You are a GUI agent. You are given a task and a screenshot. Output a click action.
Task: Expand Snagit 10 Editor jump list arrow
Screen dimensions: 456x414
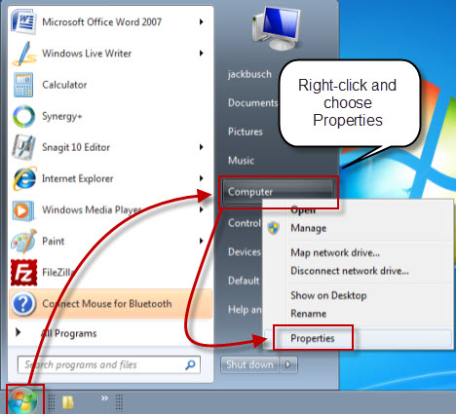tap(202, 147)
